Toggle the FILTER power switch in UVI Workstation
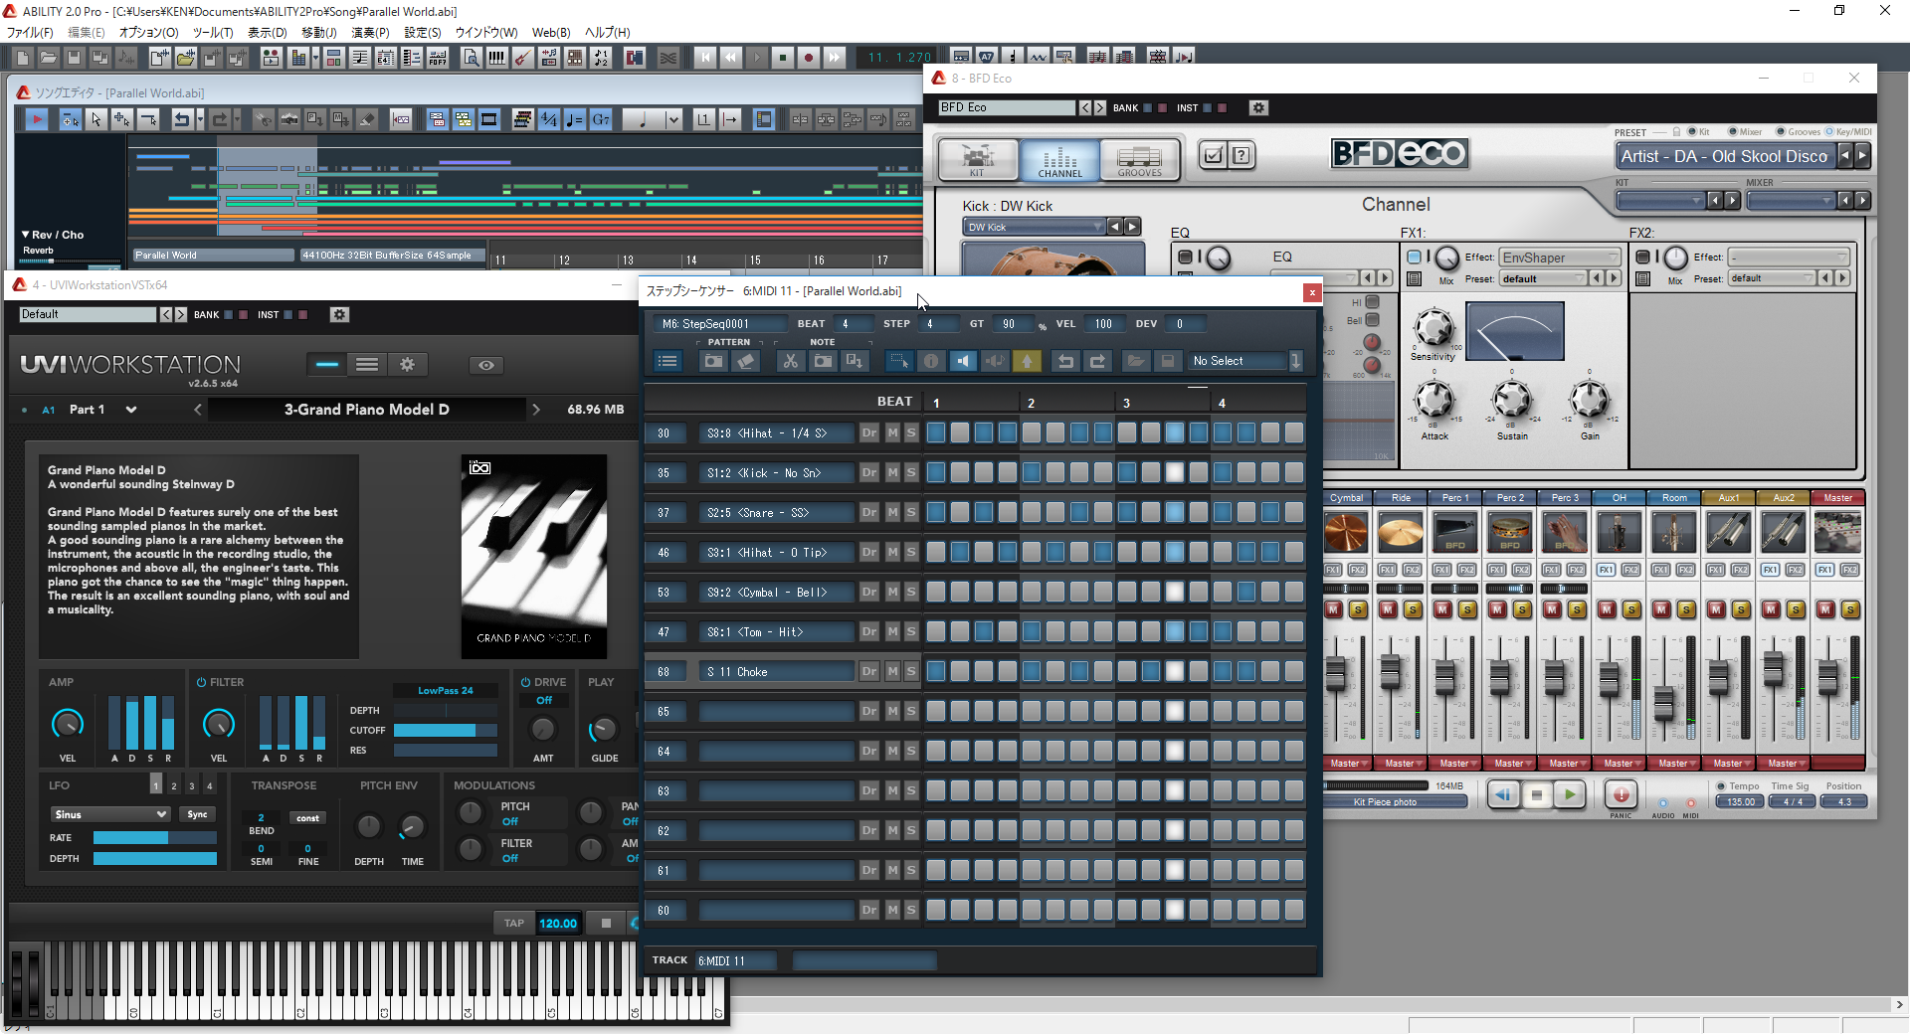 tap(201, 682)
